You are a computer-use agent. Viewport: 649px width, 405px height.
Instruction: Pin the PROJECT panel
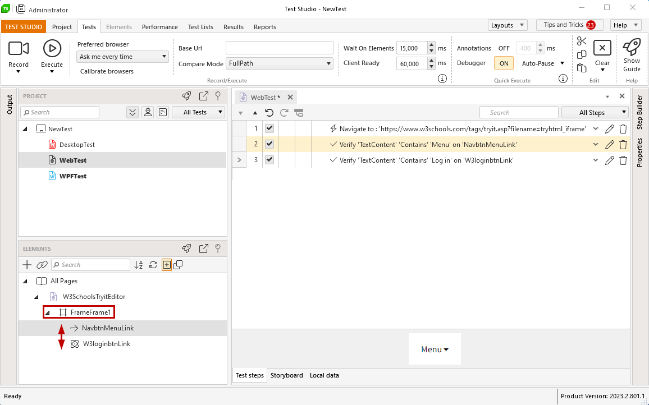click(218, 96)
